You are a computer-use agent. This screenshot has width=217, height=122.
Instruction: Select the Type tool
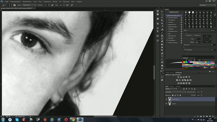(162, 57)
